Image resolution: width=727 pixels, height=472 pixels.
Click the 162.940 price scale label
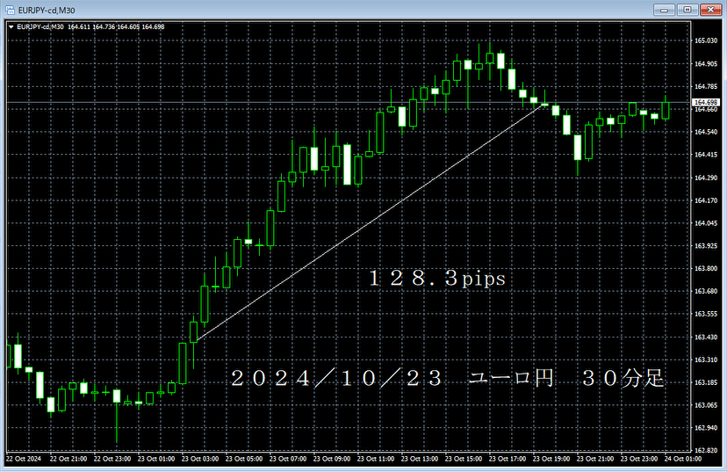(x=706, y=428)
